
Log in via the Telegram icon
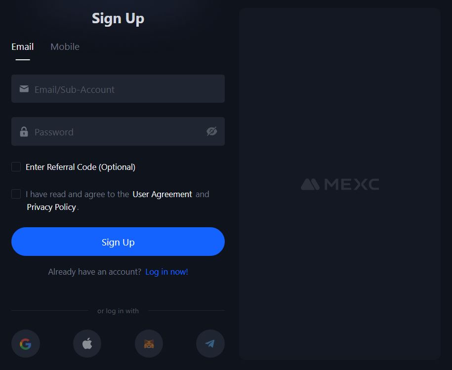[x=210, y=343]
